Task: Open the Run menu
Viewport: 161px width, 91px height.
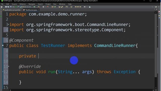Action: [55, 4]
